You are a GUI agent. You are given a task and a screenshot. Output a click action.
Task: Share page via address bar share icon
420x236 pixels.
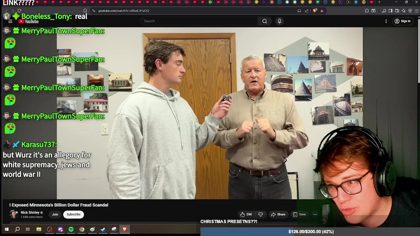307,11
